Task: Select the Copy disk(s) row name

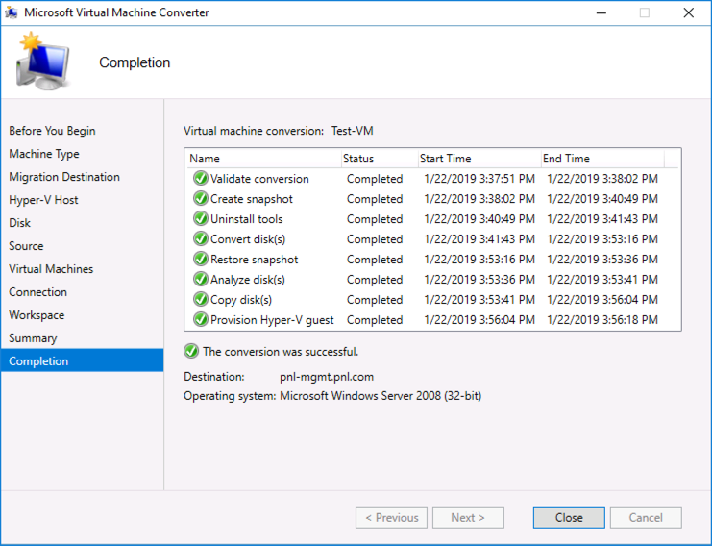Action: pyautogui.click(x=241, y=299)
